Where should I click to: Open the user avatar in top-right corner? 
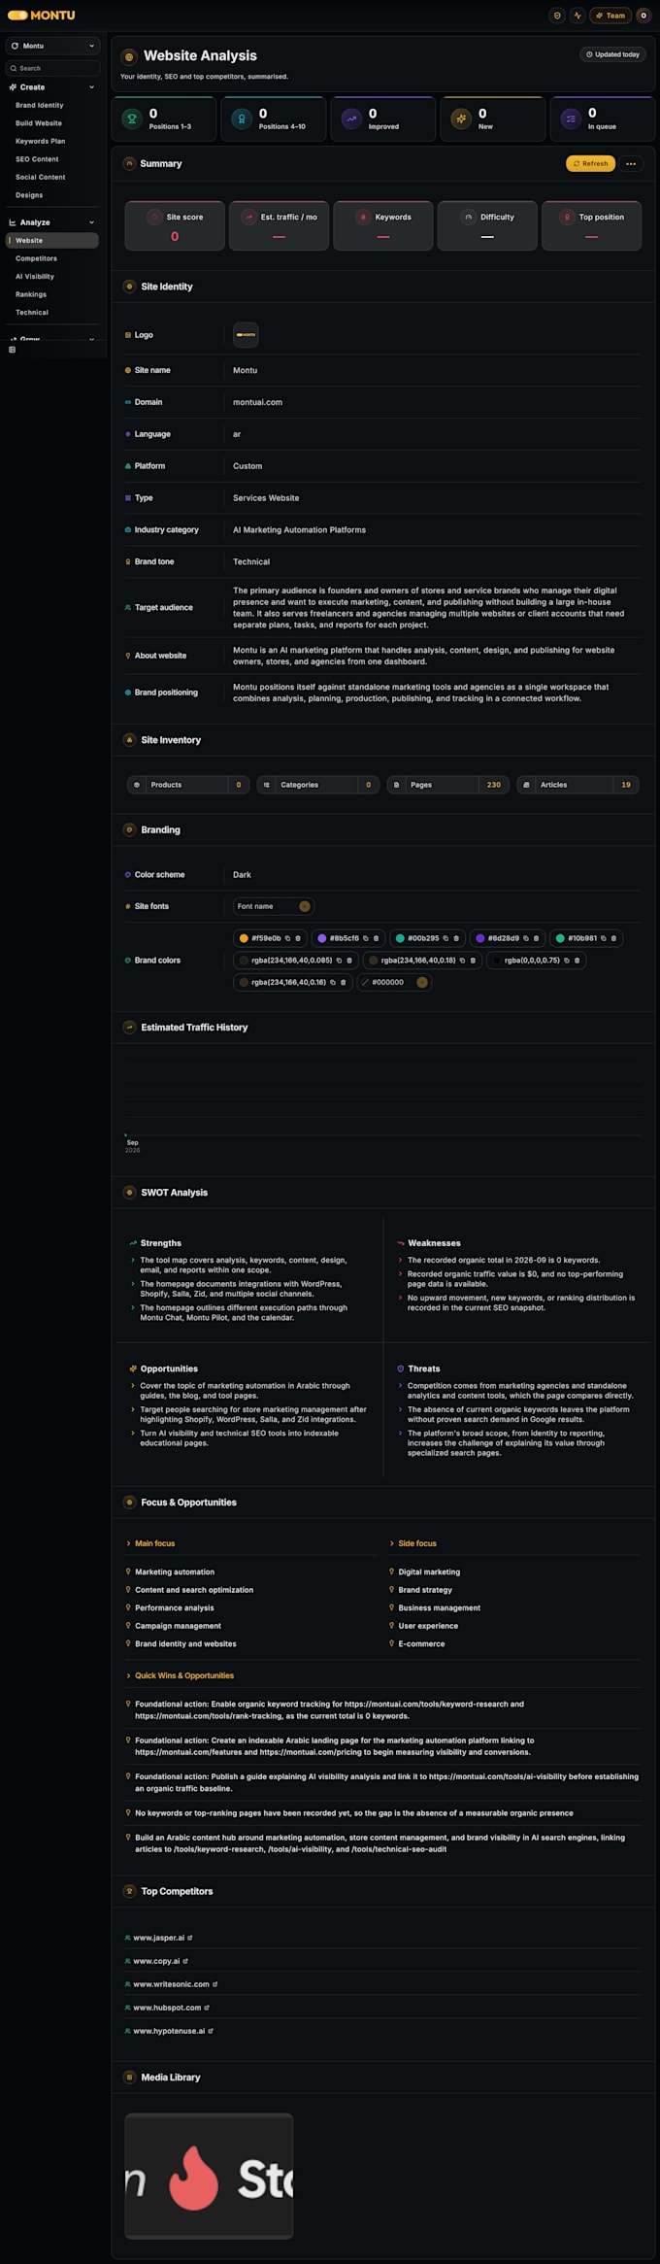[x=643, y=16]
